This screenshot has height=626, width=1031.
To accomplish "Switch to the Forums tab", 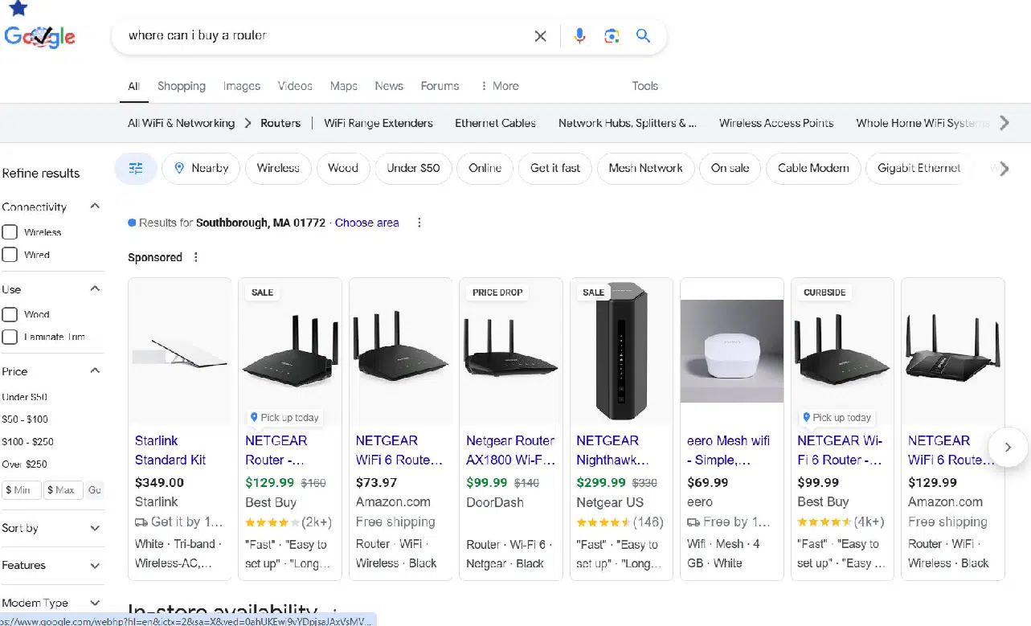I will (x=440, y=86).
